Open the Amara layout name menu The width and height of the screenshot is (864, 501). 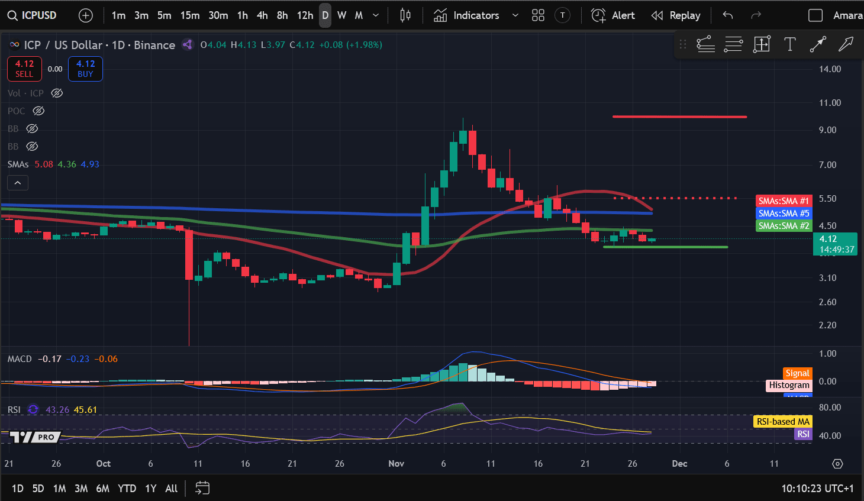point(847,15)
